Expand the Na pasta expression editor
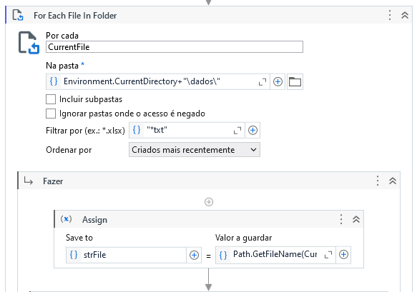 (x=263, y=82)
